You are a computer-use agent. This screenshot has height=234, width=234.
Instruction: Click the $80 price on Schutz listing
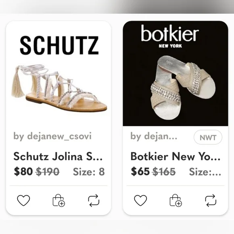click(x=23, y=171)
